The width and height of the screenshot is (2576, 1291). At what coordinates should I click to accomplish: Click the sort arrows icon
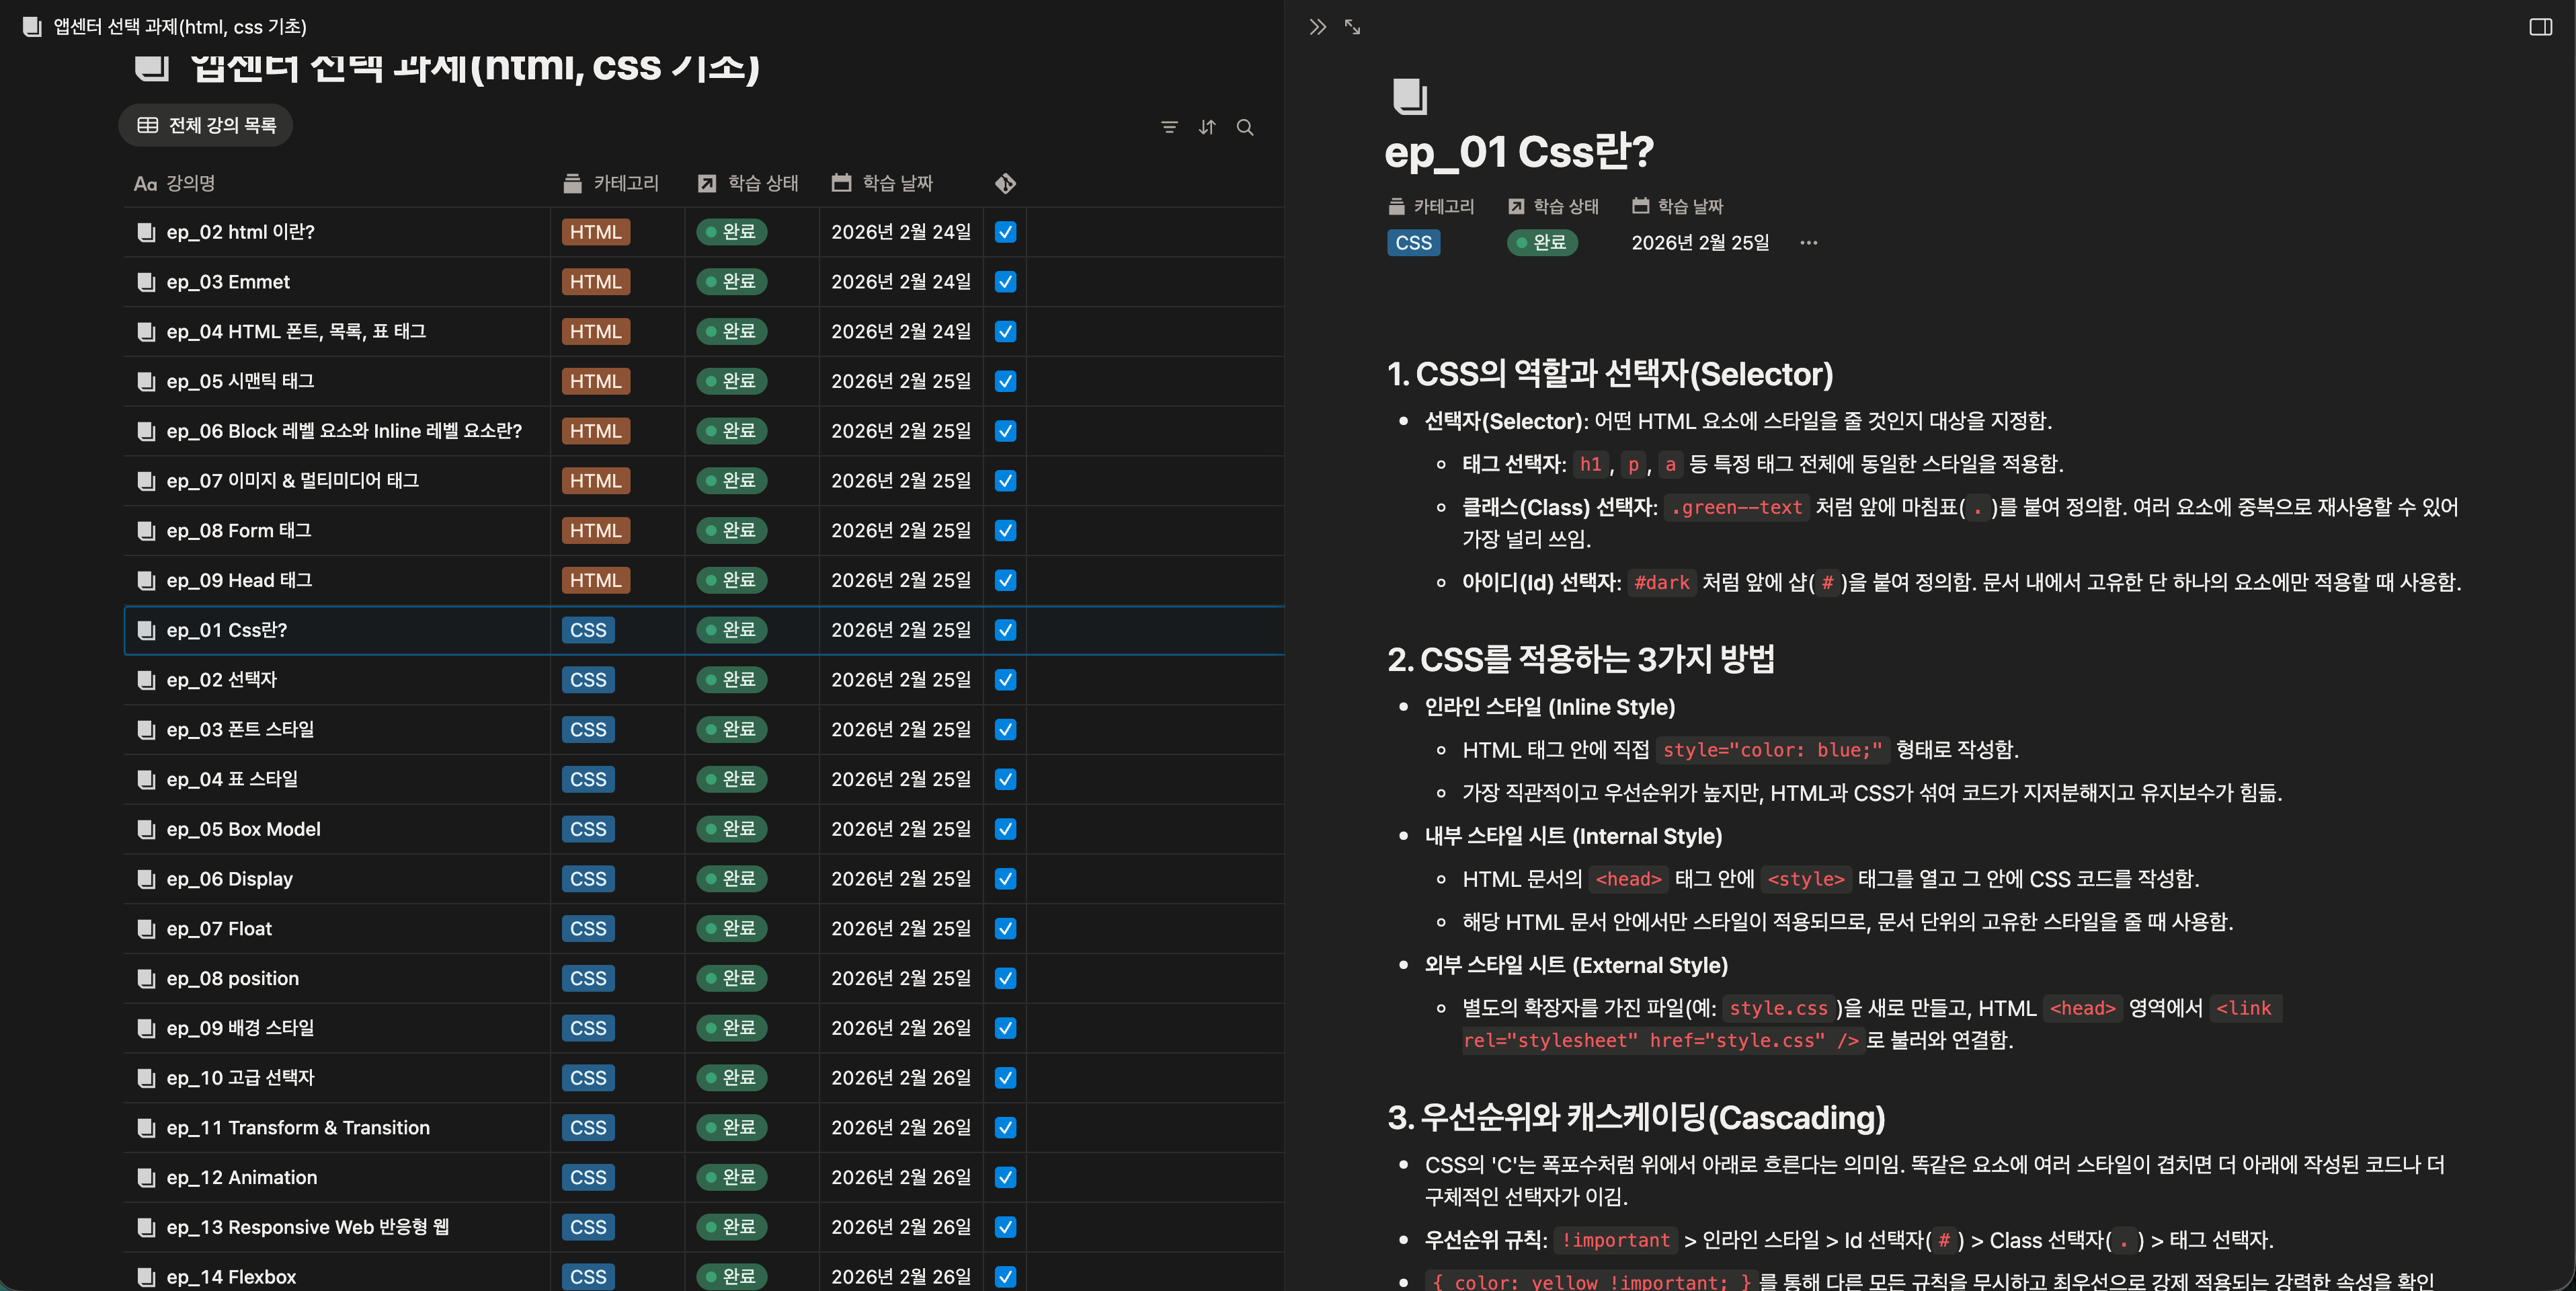point(1207,127)
